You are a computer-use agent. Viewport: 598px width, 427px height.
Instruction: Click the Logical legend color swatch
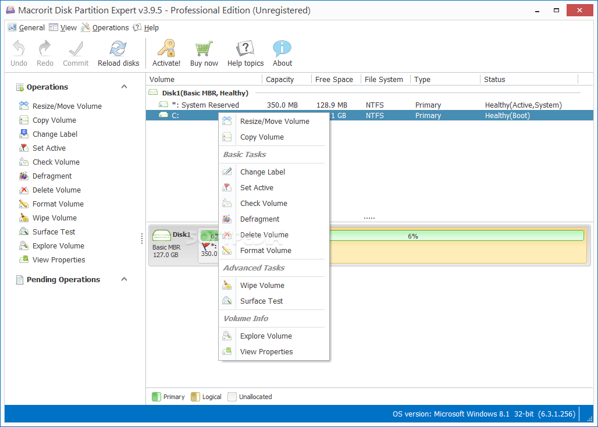[195, 397]
